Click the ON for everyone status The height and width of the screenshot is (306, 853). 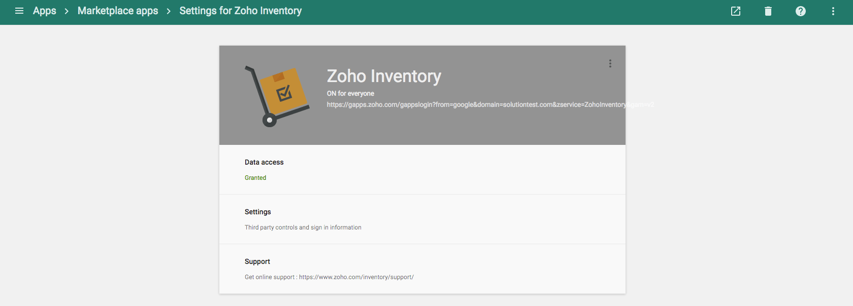(x=350, y=93)
